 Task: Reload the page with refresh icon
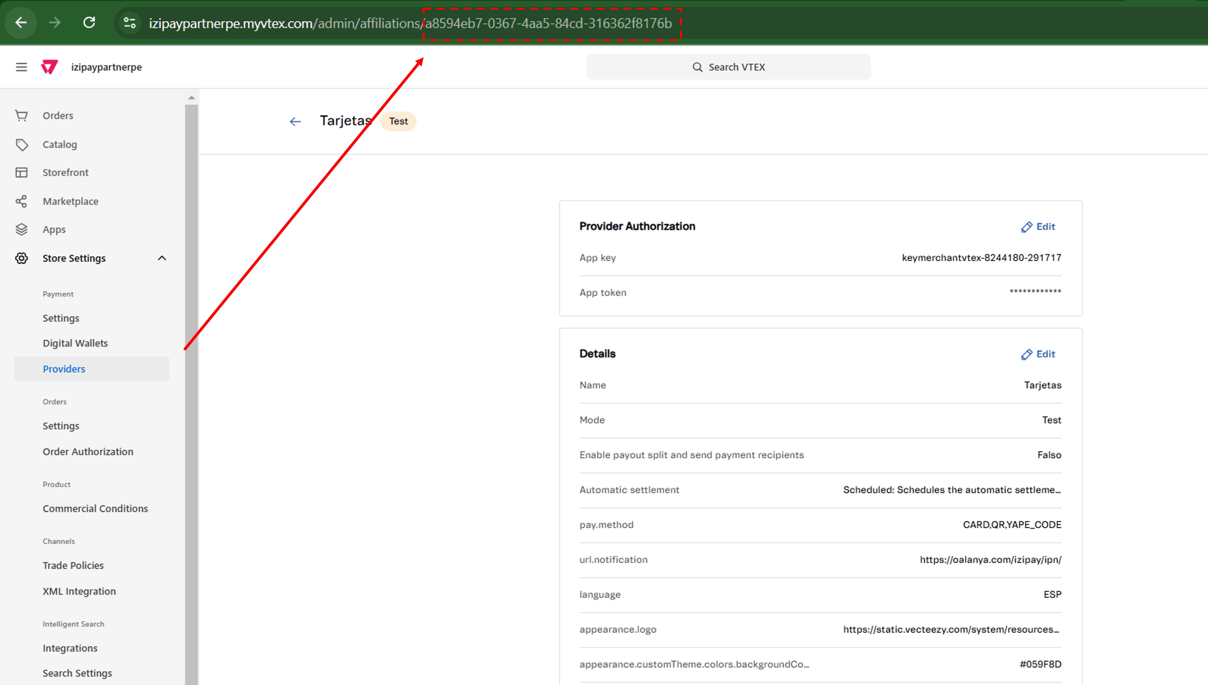[x=89, y=23]
